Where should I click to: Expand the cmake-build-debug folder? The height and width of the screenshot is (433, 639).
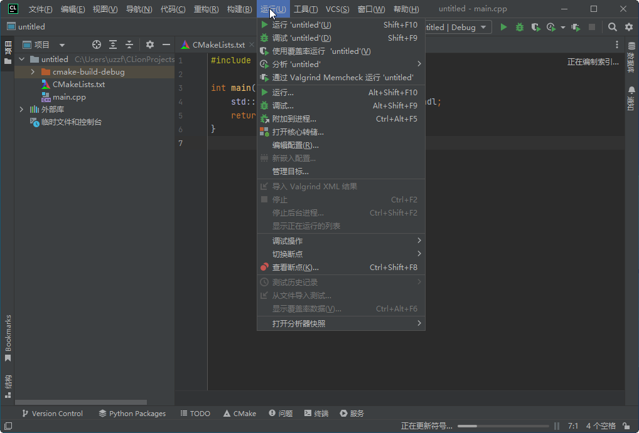33,72
